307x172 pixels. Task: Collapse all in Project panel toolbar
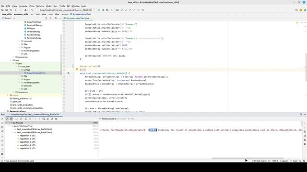point(50,18)
